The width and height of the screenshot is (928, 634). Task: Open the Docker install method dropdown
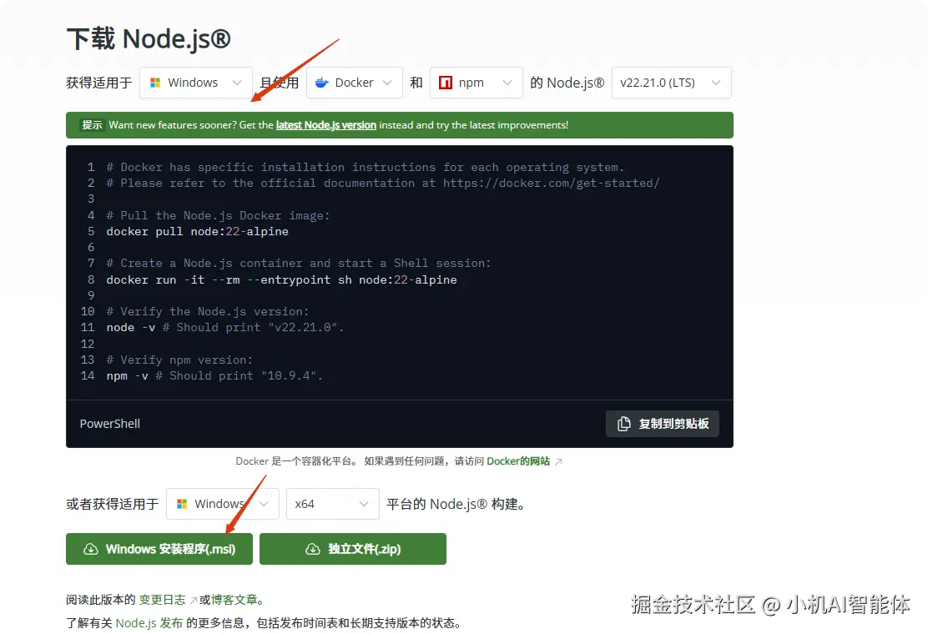point(355,83)
